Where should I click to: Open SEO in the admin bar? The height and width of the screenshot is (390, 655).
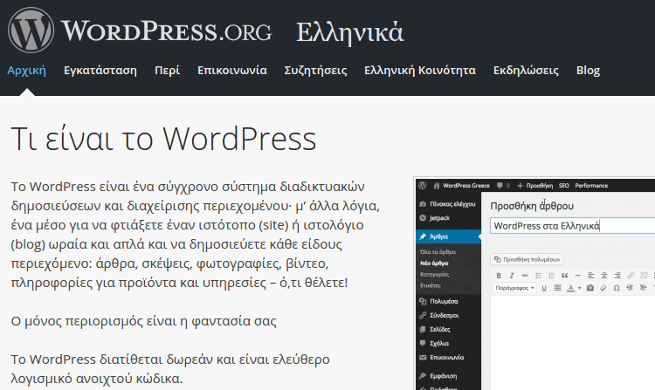(564, 186)
